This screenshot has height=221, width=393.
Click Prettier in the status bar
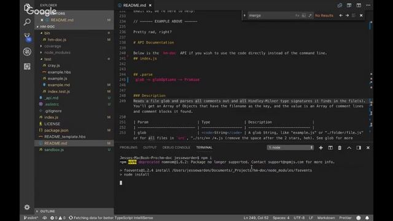(x=345, y=218)
